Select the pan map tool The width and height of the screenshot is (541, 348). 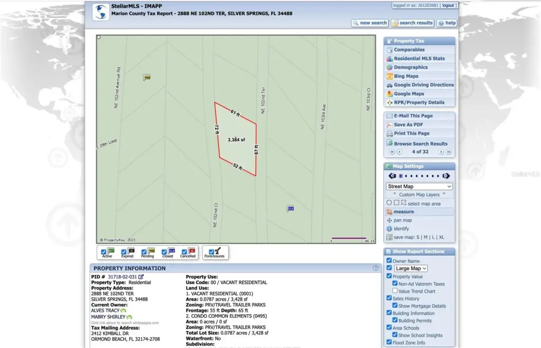pos(403,220)
